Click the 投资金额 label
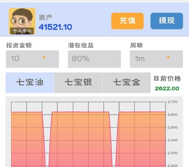Image resolution: width=189 pixels, height=167 pixels. click(x=19, y=45)
